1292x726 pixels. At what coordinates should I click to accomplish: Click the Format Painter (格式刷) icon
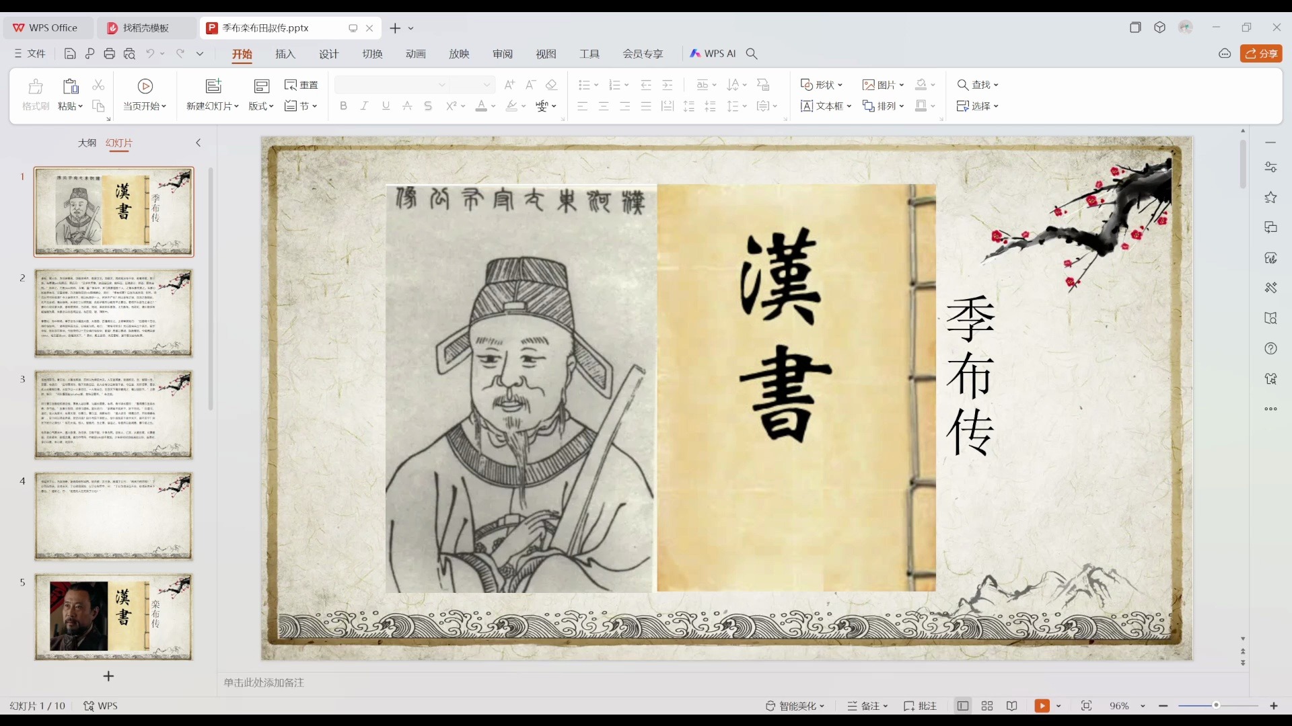[36, 94]
